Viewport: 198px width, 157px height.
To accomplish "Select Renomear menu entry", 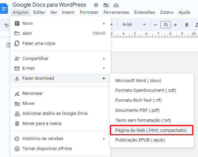I will tap(60, 94).
